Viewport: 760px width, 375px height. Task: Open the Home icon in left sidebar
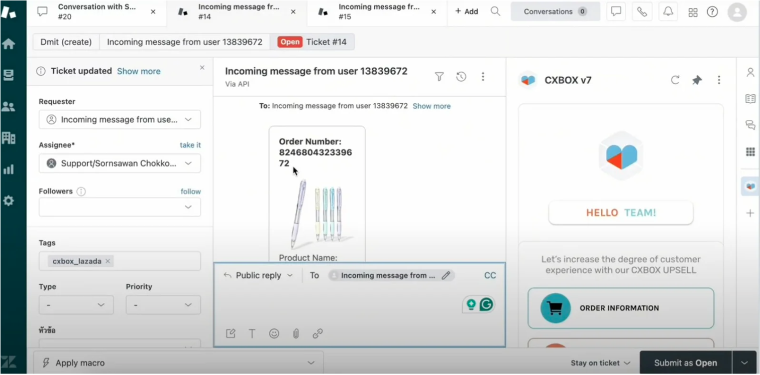(x=9, y=44)
